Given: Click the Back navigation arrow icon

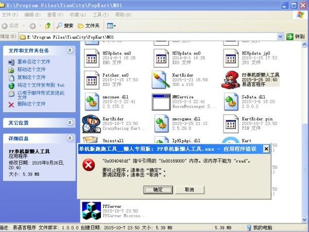Looking at the screenshot, I should 5,26.
